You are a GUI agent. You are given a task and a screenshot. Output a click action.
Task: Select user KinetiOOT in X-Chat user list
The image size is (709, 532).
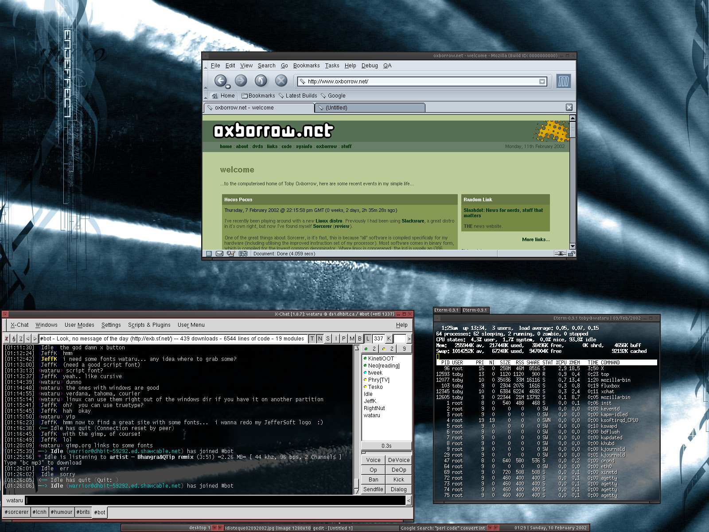(x=381, y=359)
